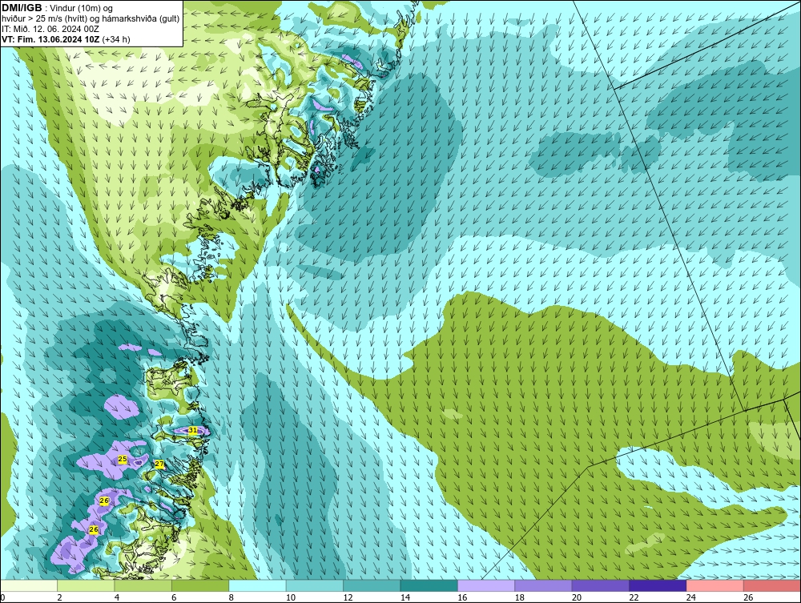
Task: Click the title line starting with DMI/IGB
Action: coord(58,8)
